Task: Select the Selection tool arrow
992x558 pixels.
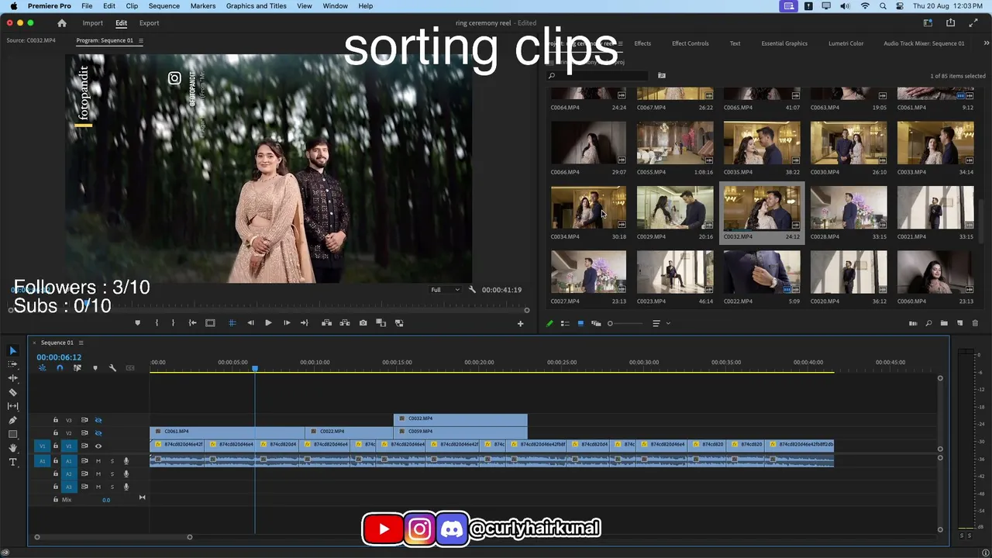Action: [x=12, y=350]
